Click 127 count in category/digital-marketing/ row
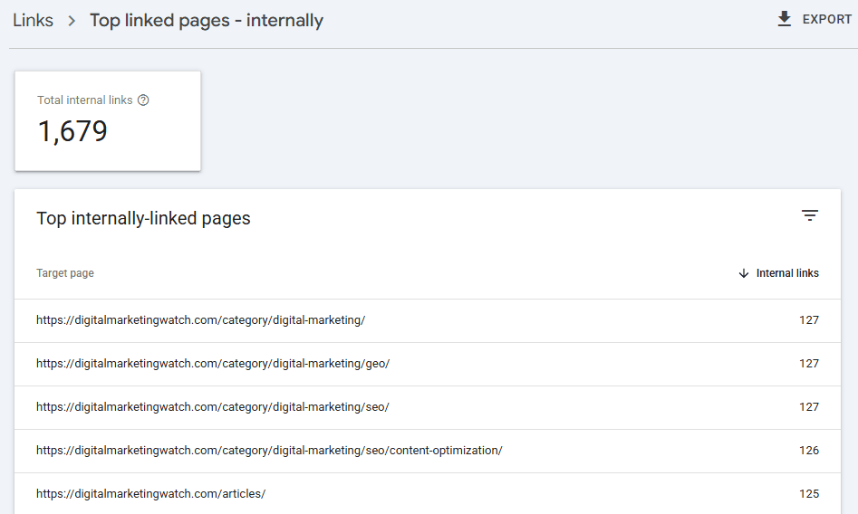 point(809,319)
